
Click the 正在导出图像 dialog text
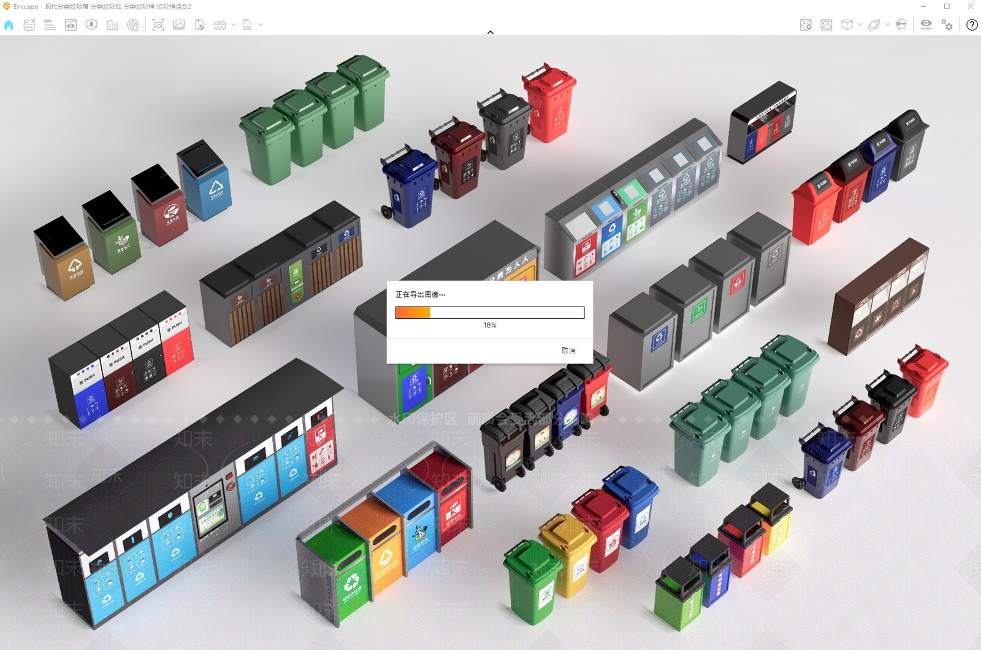click(420, 295)
